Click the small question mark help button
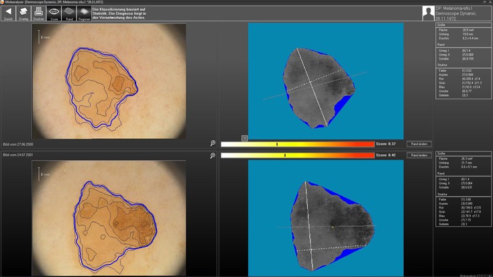493x277 pixels. [x=244, y=137]
